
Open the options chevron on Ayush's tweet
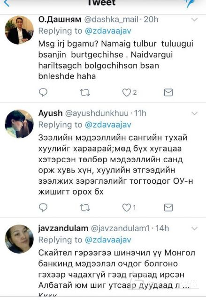pos(194,113)
